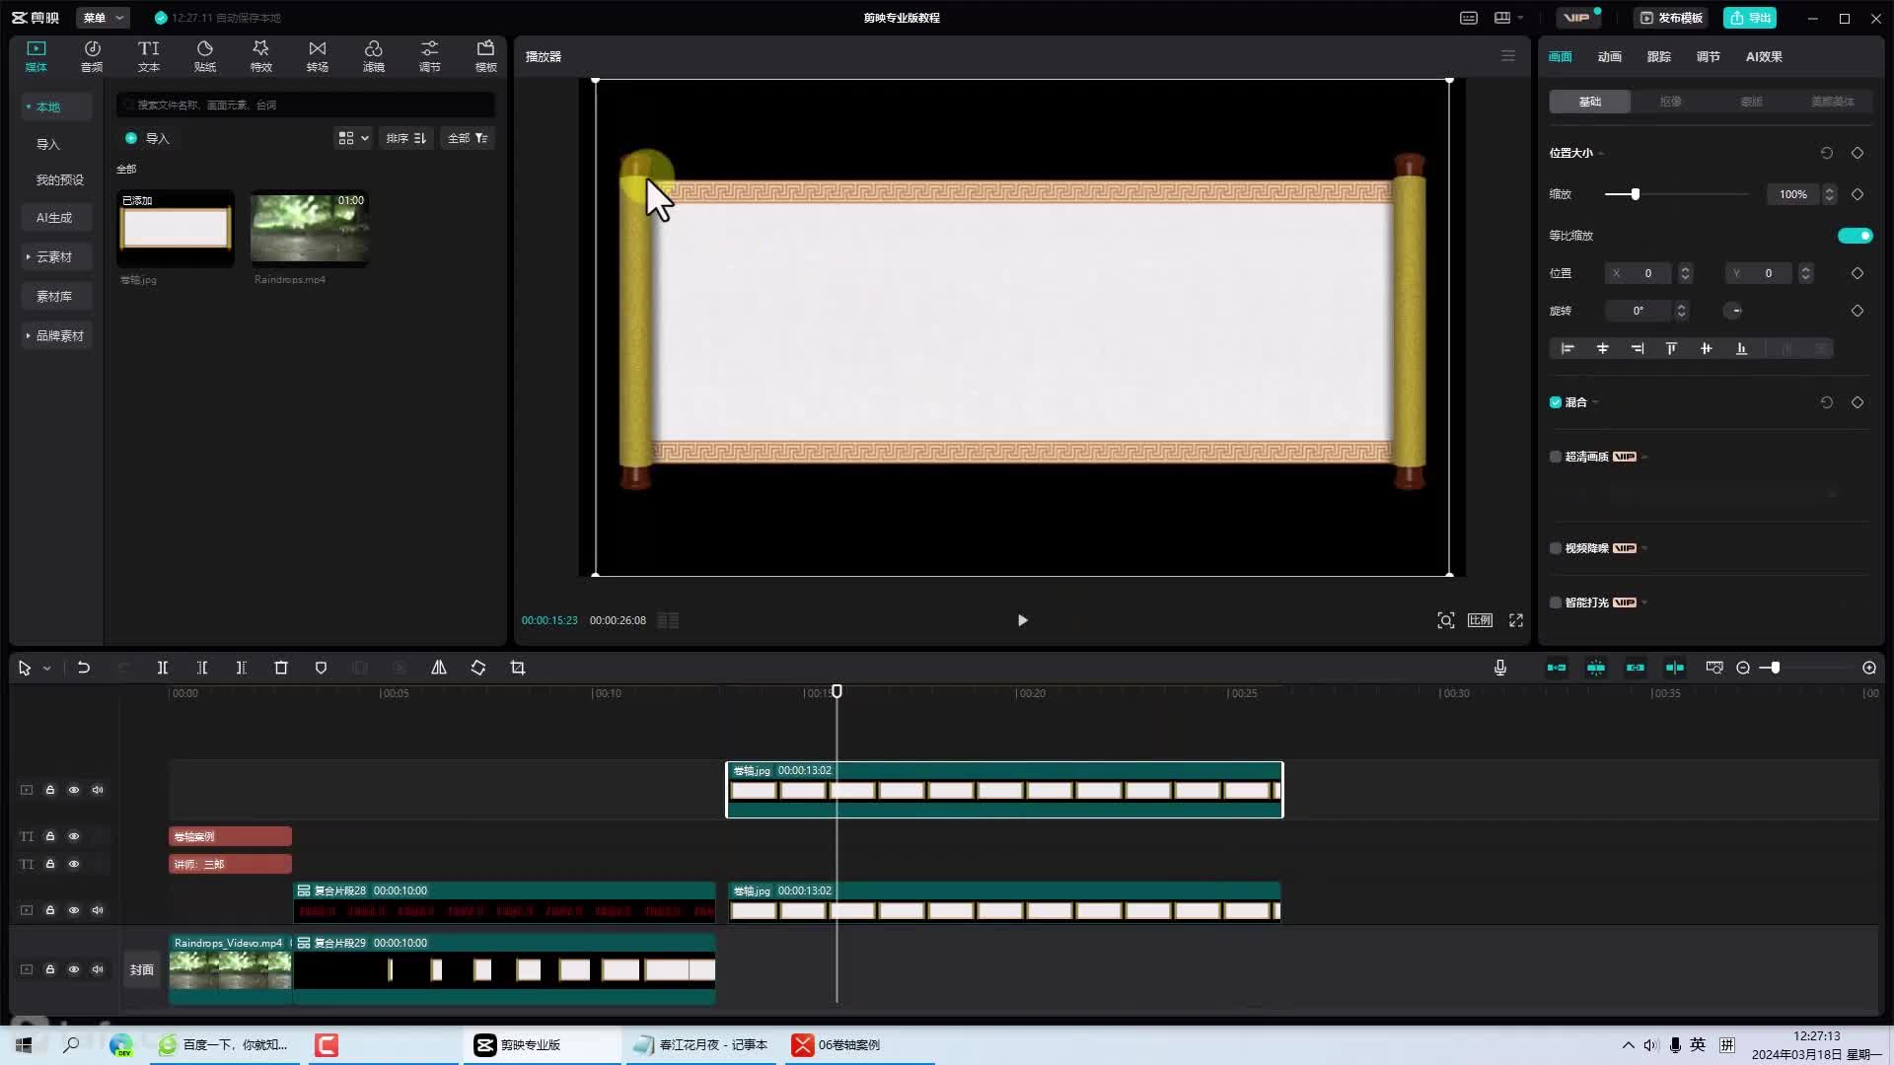Image resolution: width=1894 pixels, height=1065 pixels.
Task: Adjust the scale (缩放) slider handle
Action: pyautogui.click(x=1635, y=194)
